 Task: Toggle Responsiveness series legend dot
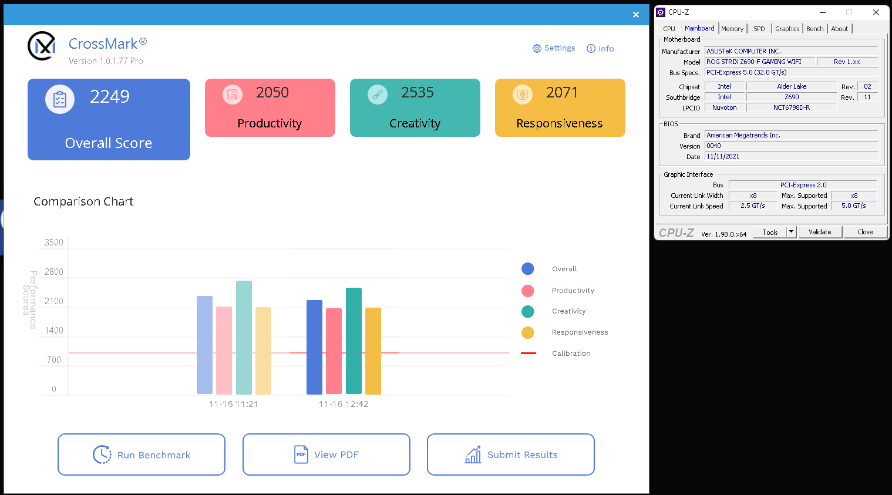pyautogui.click(x=528, y=332)
